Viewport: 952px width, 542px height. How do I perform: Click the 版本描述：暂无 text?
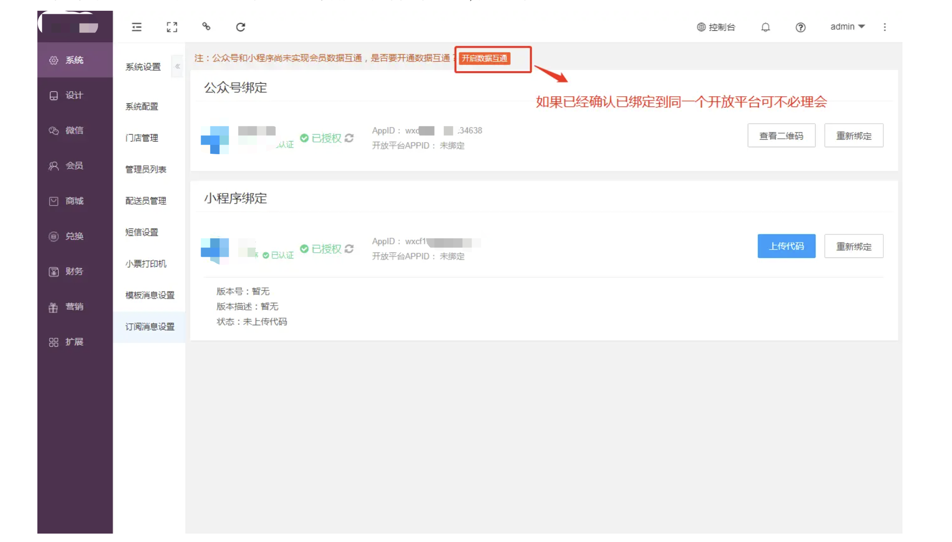tap(247, 306)
